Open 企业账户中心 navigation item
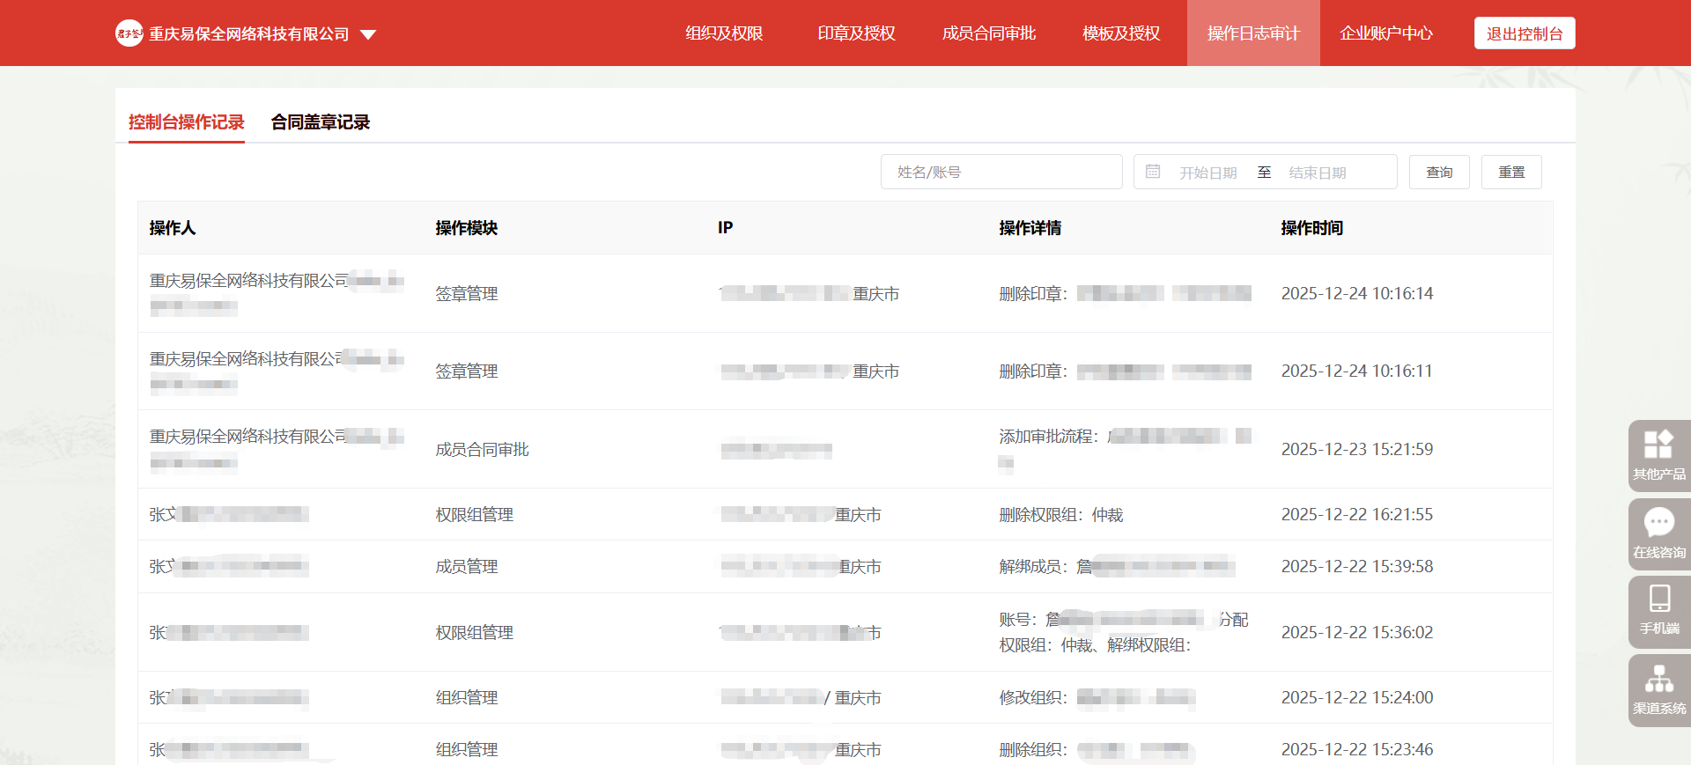This screenshot has width=1691, height=765. [x=1385, y=33]
